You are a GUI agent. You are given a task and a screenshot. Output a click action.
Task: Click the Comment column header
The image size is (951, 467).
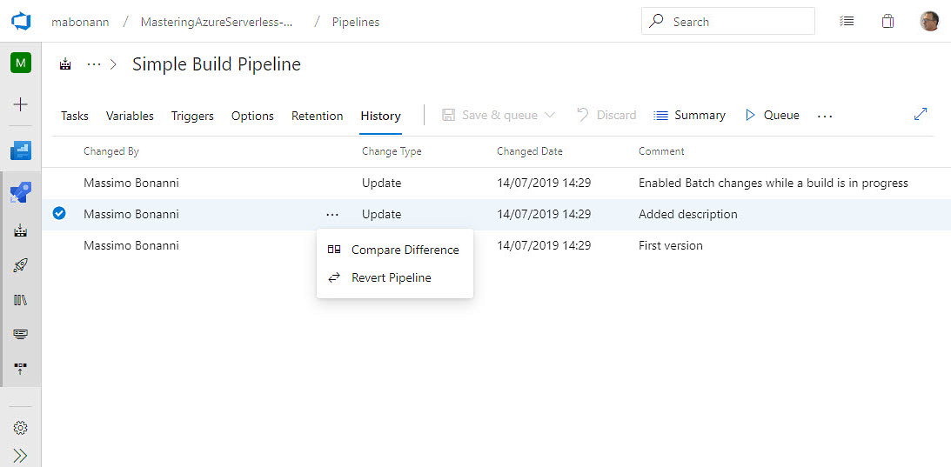point(661,151)
